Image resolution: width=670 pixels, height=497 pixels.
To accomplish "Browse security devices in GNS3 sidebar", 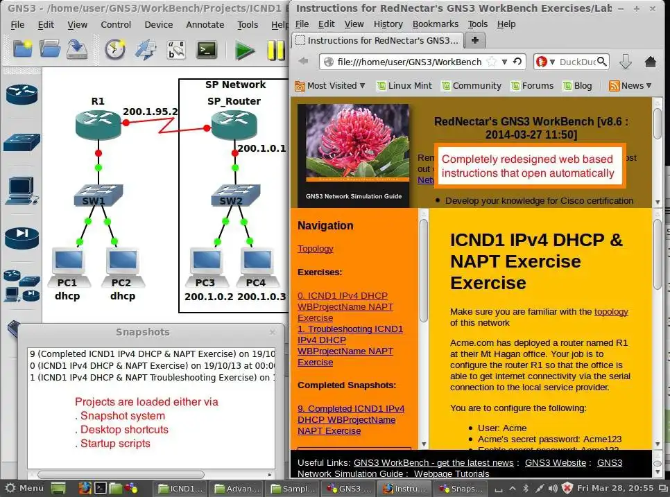I will tap(22, 238).
